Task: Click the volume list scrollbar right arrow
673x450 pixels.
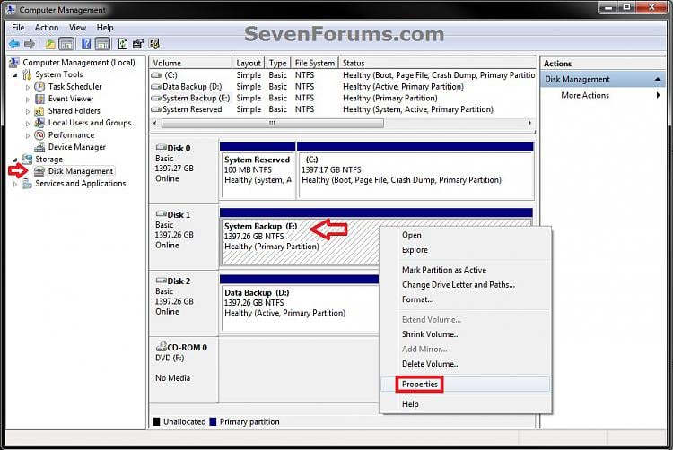Action: tap(529, 124)
